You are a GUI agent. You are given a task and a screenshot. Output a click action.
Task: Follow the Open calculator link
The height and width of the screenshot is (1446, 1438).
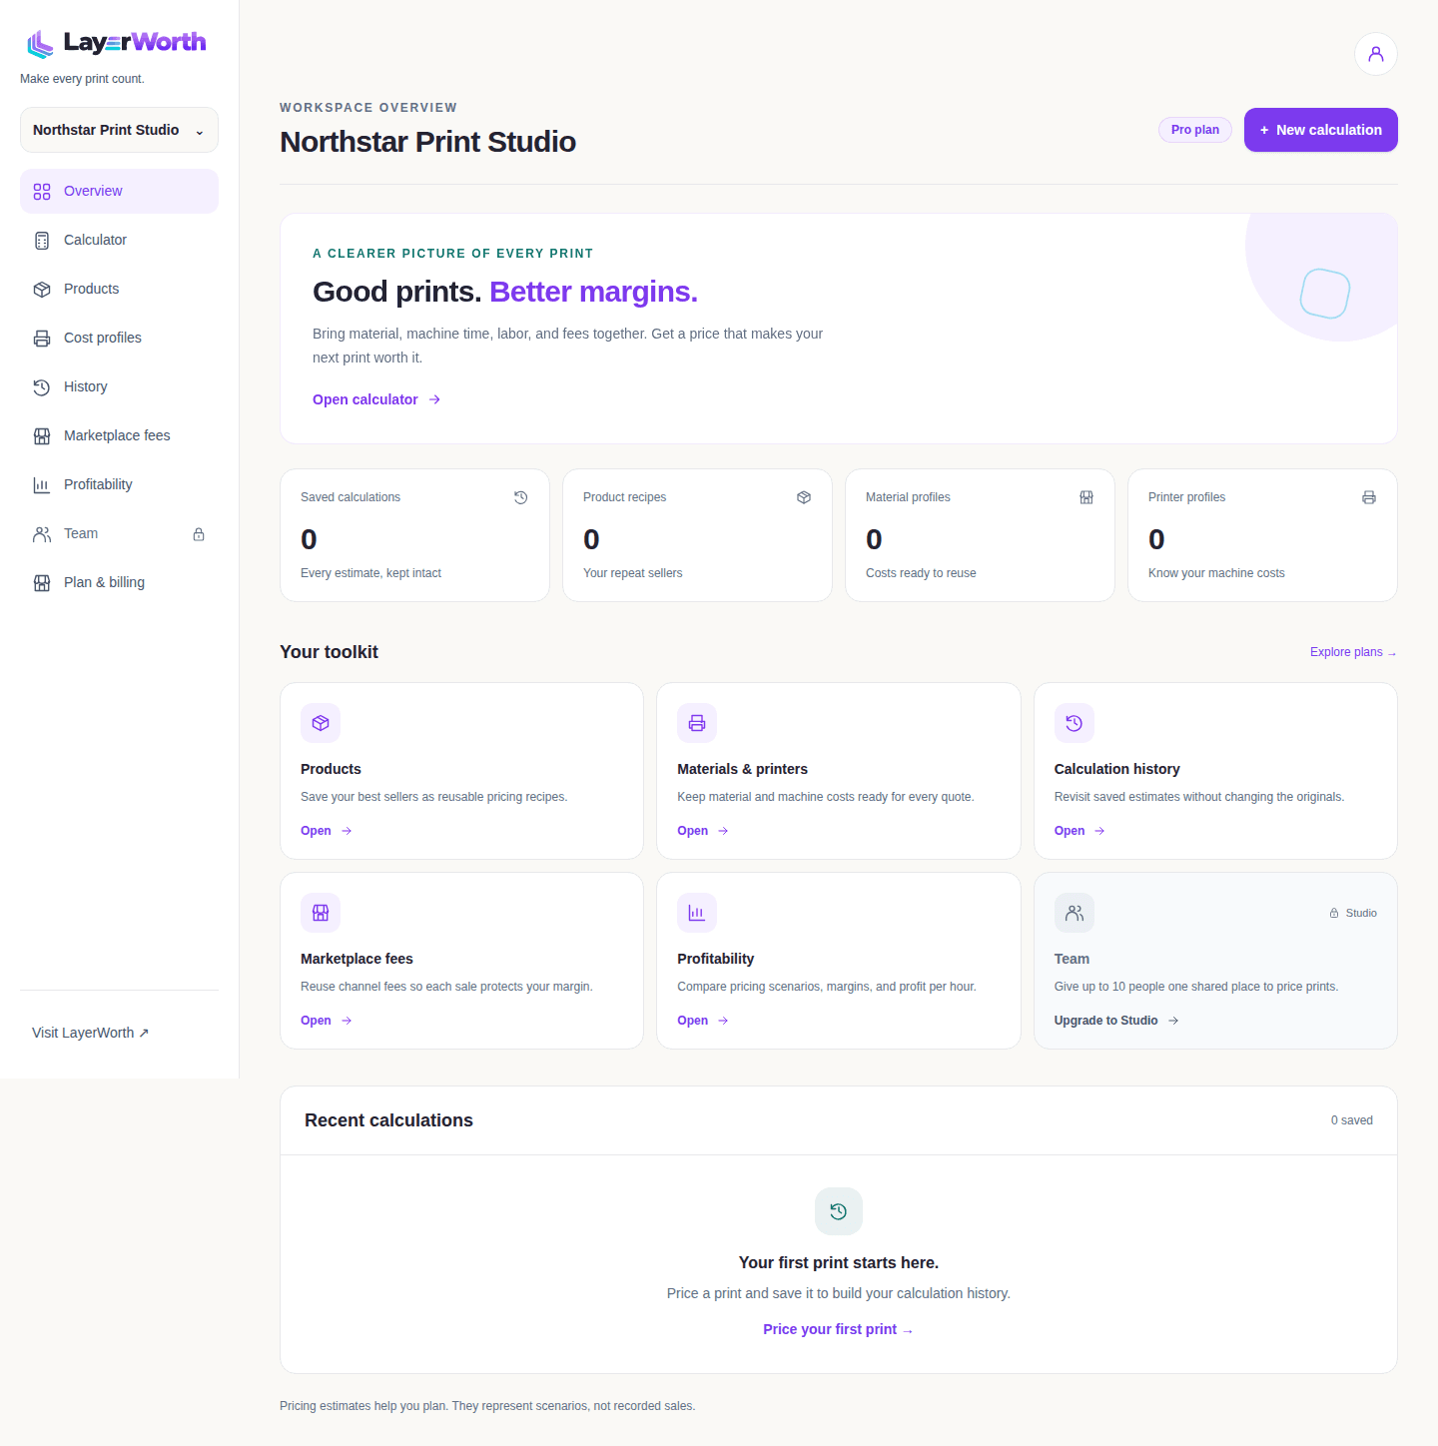tap(376, 399)
